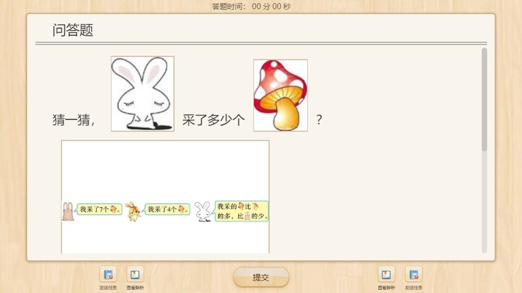Click the small yellow rabbit in the picture
522x293 pixels.
coord(133,211)
